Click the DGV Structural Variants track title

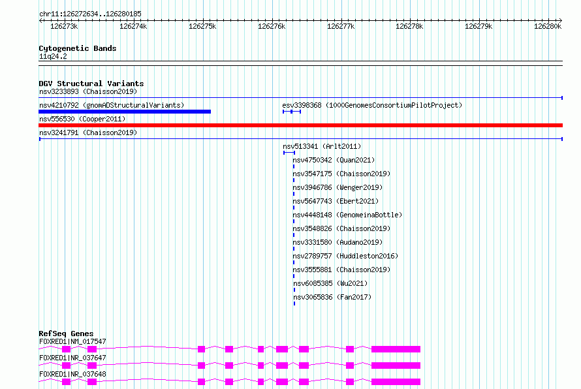(x=91, y=84)
